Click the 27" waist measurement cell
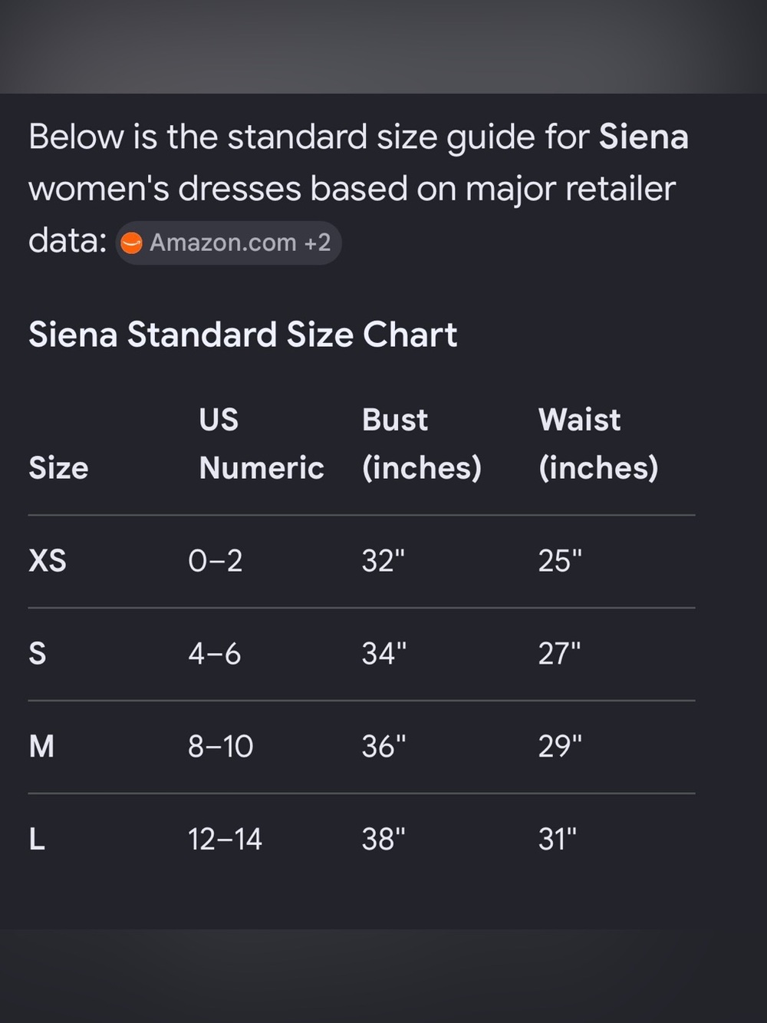 pos(560,654)
